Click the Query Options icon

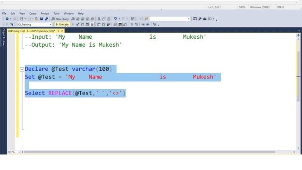pos(87,25)
